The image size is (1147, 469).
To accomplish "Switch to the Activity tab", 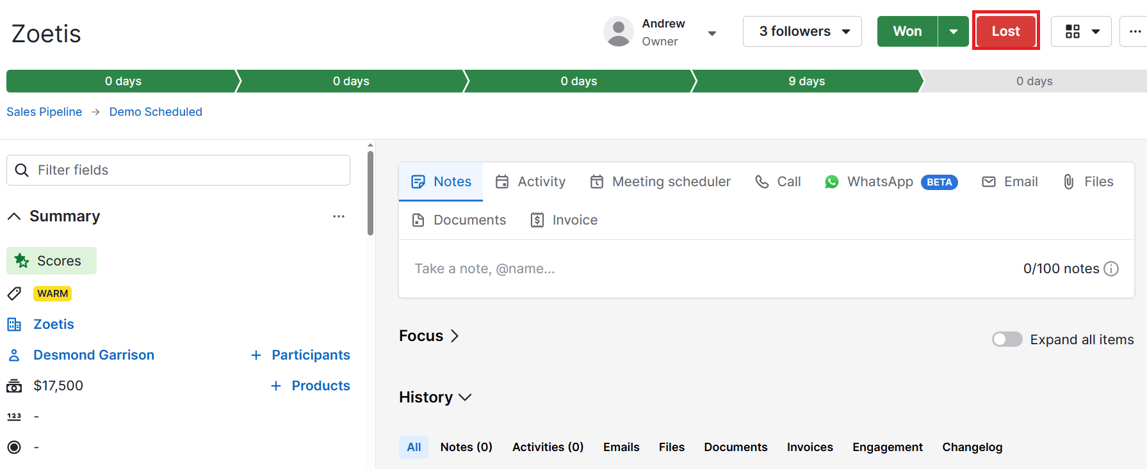I will (531, 182).
